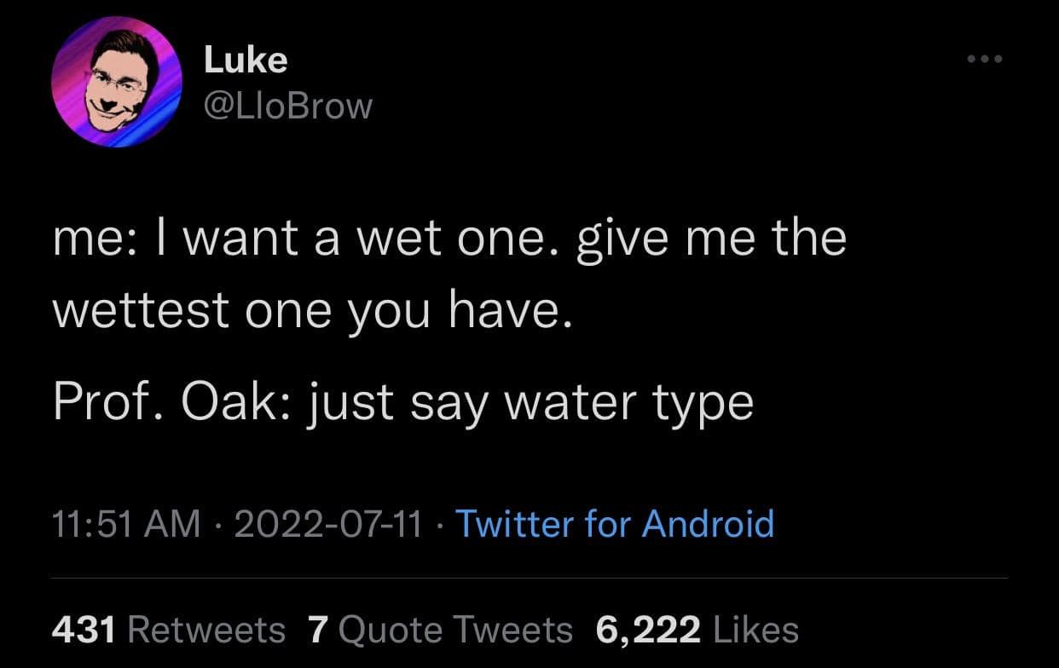Open the Twitter for Android source link

pyautogui.click(x=614, y=523)
